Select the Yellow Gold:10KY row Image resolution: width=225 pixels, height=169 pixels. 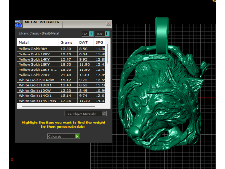point(61,54)
